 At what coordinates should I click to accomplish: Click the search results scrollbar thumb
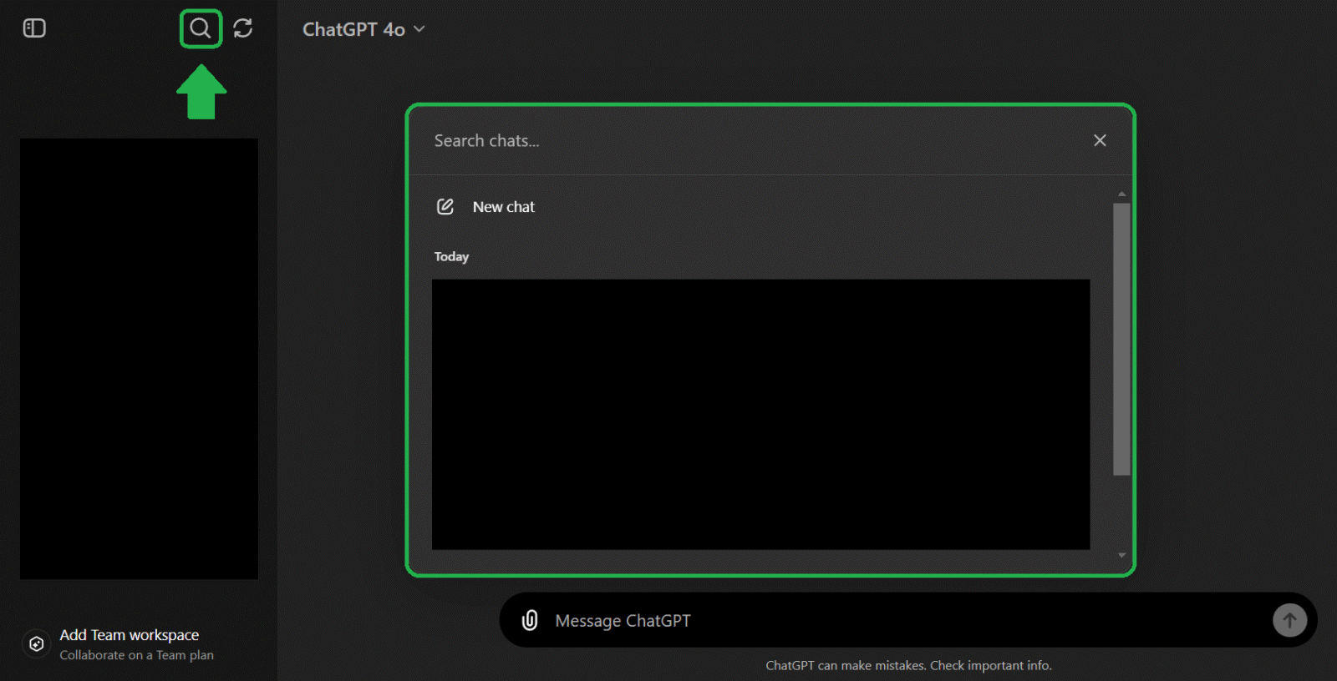[x=1121, y=339]
